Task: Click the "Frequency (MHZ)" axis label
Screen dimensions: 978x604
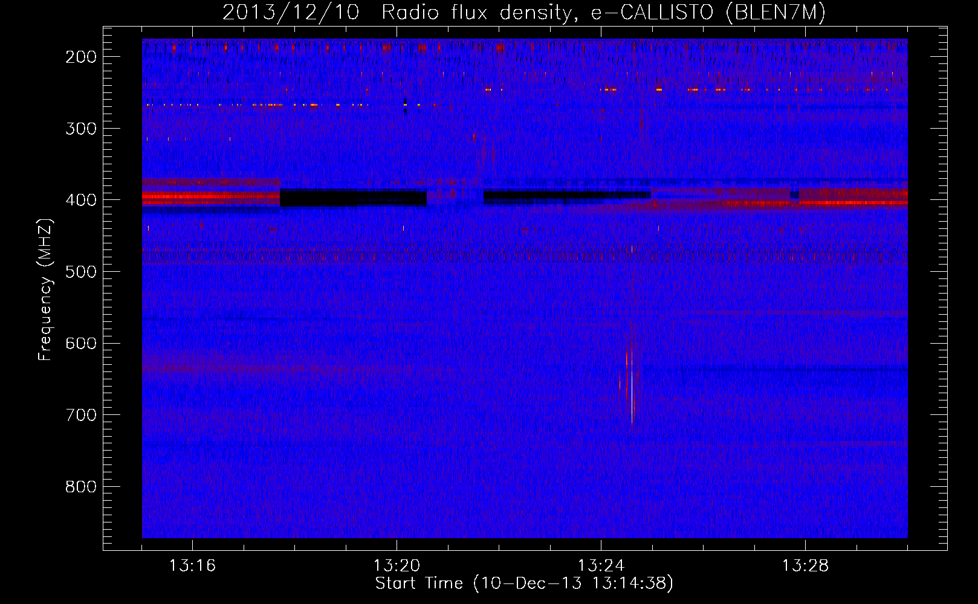Action: click(45, 290)
